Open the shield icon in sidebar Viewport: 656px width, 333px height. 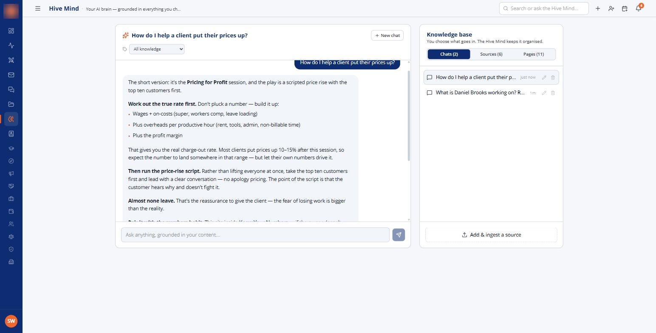(11, 249)
